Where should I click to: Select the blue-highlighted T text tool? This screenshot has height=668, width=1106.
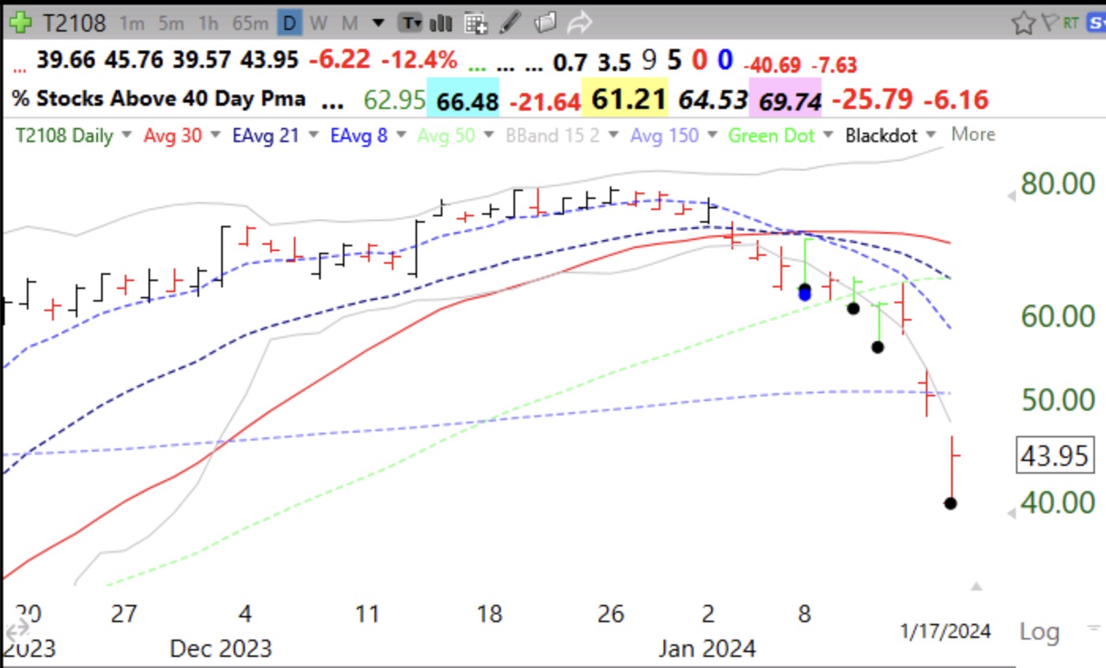[x=409, y=22]
